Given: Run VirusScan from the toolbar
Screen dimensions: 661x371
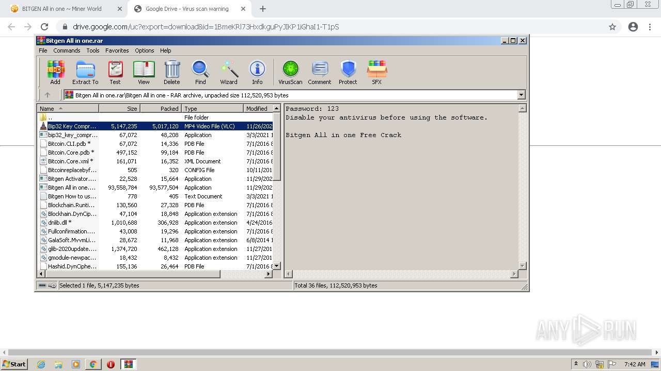Looking at the screenshot, I should pos(290,72).
